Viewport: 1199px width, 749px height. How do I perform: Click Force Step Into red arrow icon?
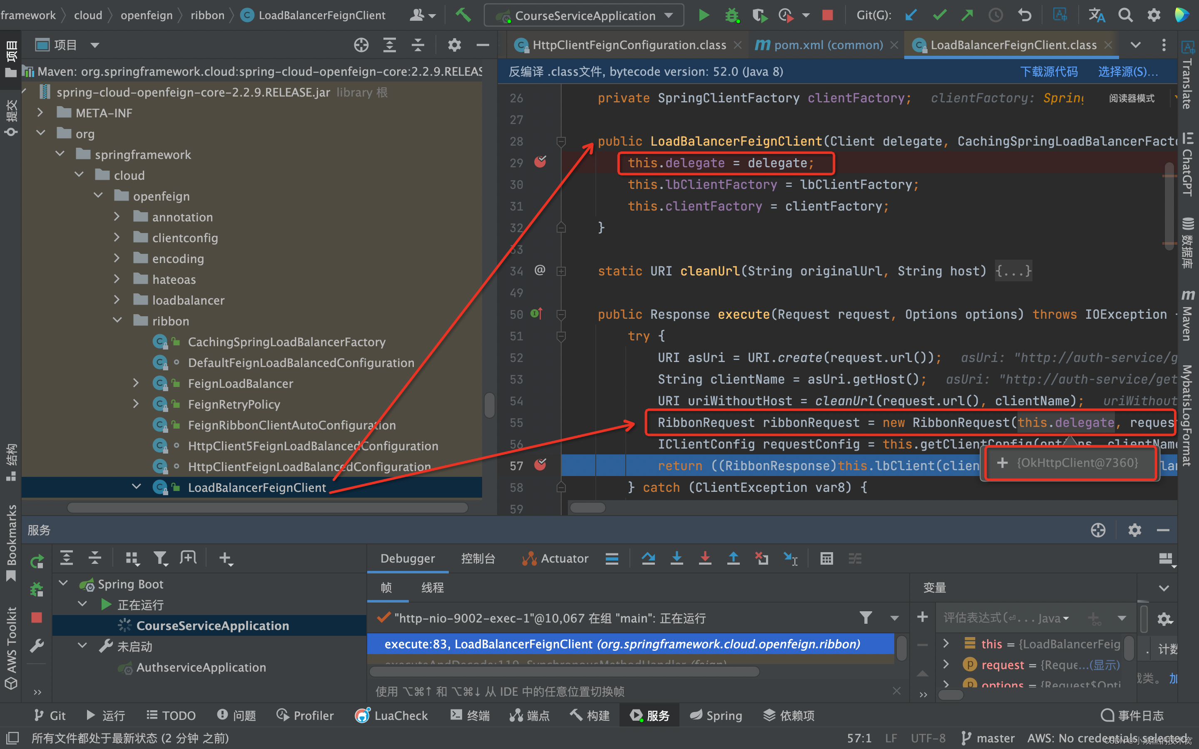[704, 558]
